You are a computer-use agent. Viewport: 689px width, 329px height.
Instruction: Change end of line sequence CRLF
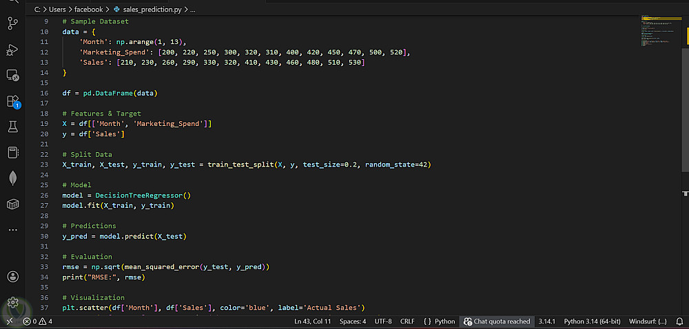407,321
